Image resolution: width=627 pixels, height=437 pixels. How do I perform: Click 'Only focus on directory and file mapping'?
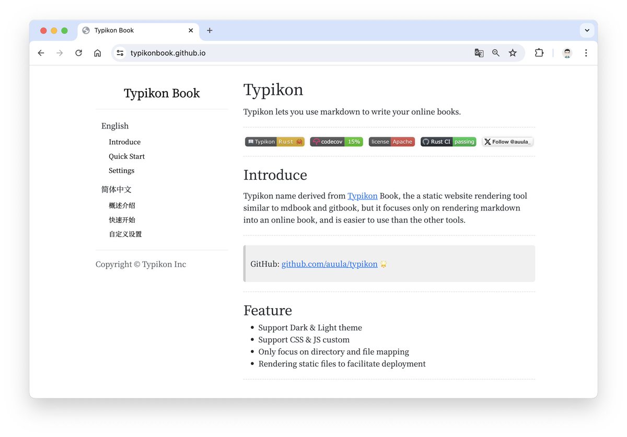click(334, 352)
